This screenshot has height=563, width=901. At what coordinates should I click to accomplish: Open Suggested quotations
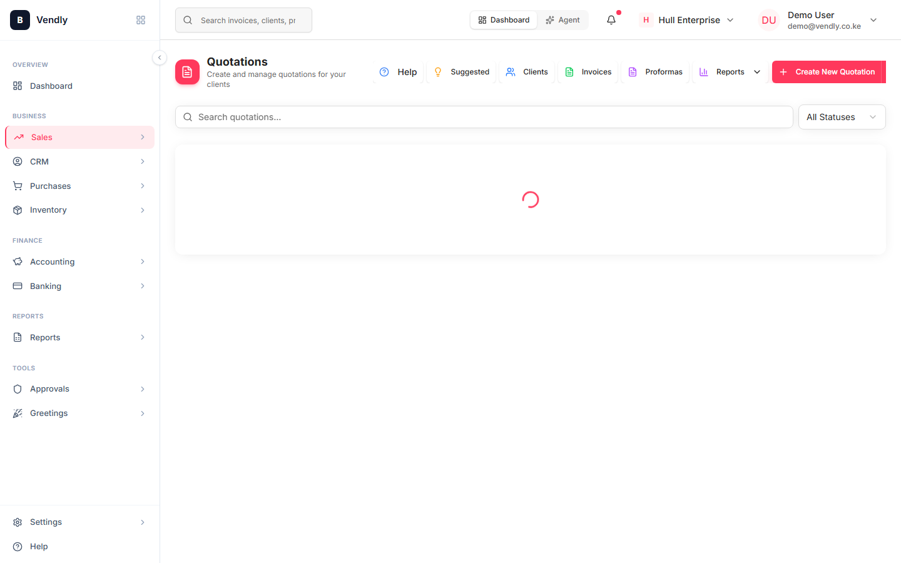tap(462, 72)
